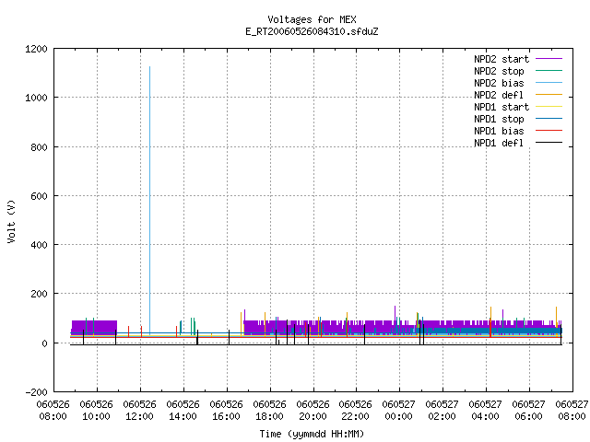Pick the black NPD1 defl legend line sample
590x442 pixels.
[x=549, y=143]
